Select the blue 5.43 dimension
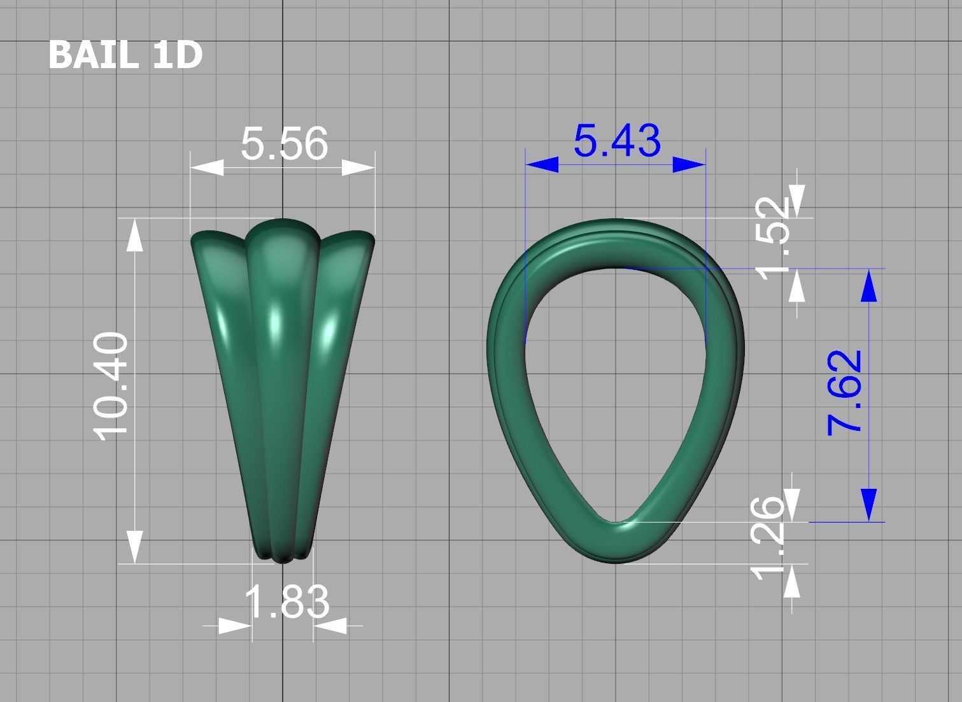This screenshot has height=702, width=962. point(617,141)
